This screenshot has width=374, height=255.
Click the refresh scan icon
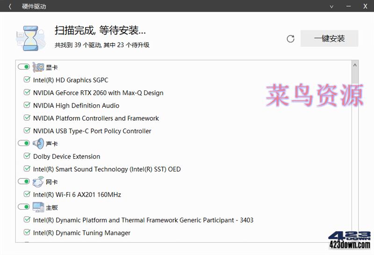[290, 39]
